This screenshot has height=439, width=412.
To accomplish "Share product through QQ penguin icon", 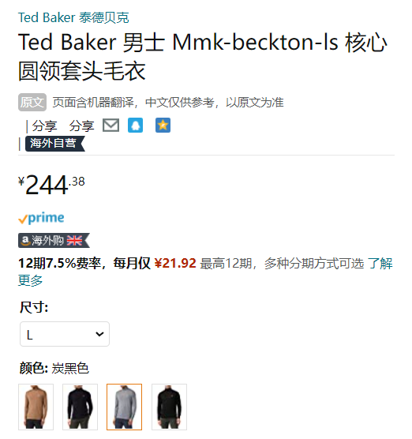I will coord(135,126).
